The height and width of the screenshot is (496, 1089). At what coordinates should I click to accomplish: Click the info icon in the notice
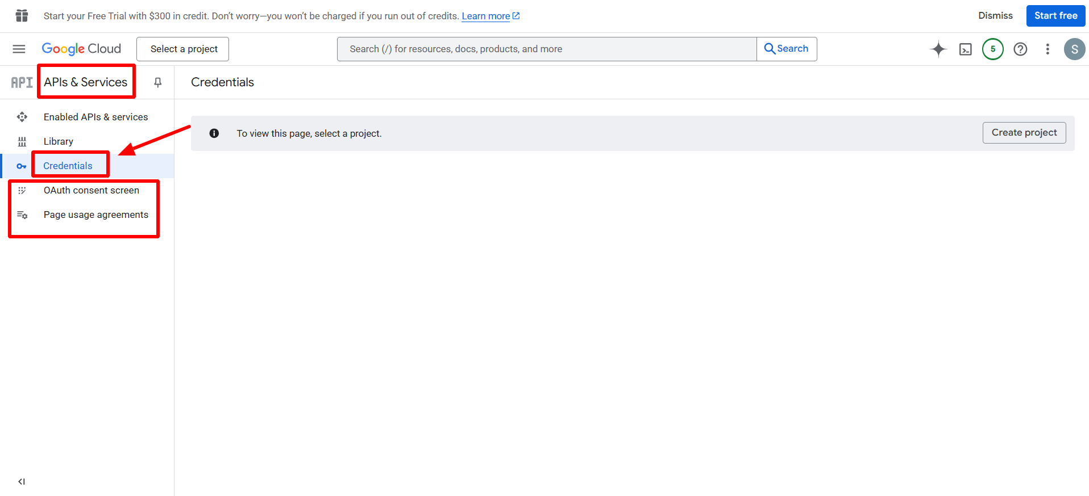pyautogui.click(x=214, y=133)
